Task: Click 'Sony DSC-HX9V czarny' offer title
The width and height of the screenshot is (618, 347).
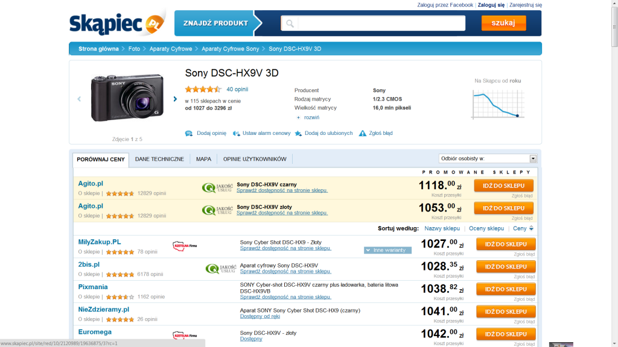Action: [x=267, y=184]
